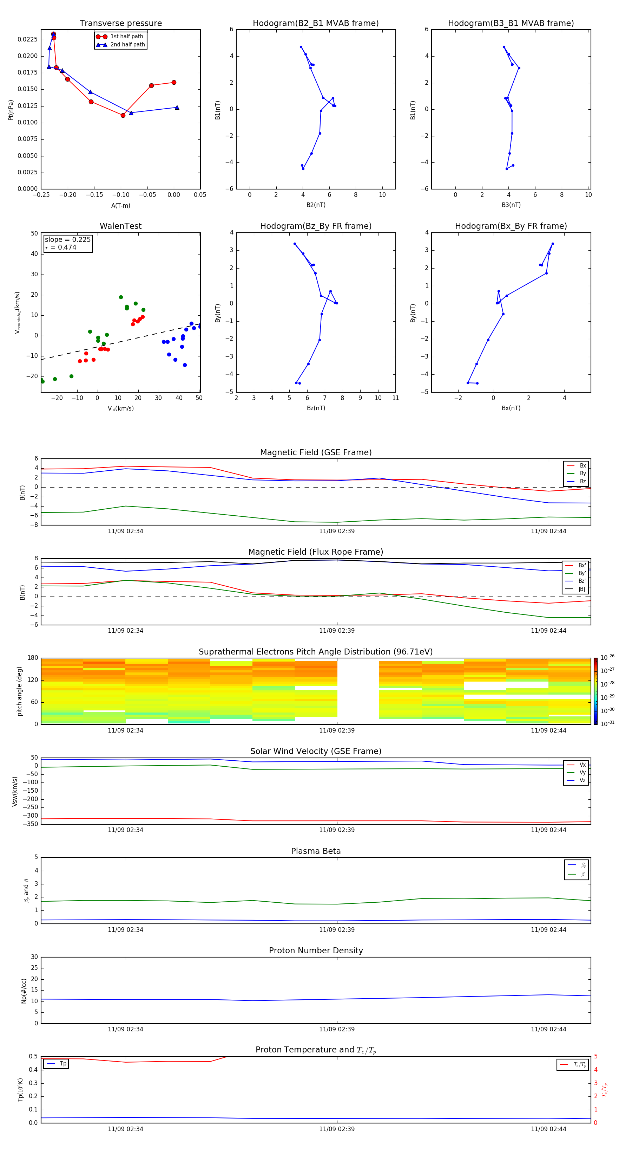
Task: Click the 'Pt(nPa)' y-axis label
Action: pyautogui.click(x=11, y=110)
